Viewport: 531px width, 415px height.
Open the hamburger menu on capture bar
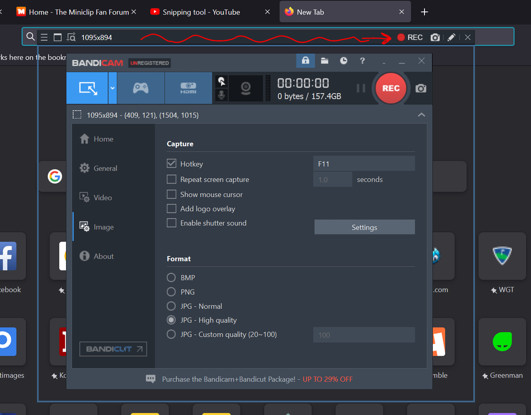pos(44,37)
